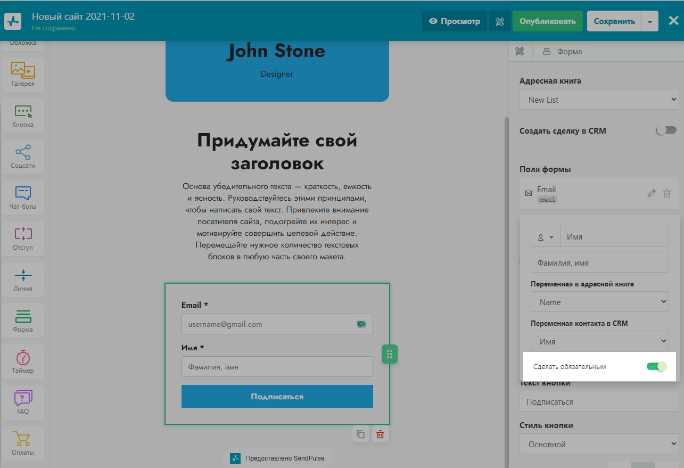684x468 pixels.
Task: Toggle the Создать сделку в CRM switch
Action: point(666,130)
